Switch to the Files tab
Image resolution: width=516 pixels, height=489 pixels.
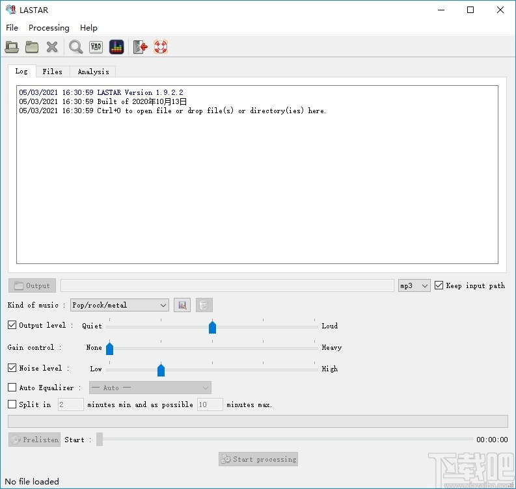tap(52, 72)
